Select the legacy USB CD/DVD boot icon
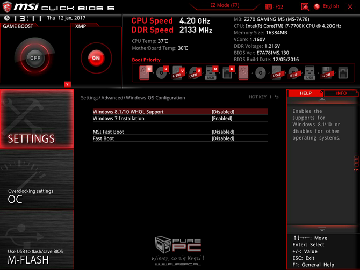Viewport: 360px width, 270px height. coord(293,73)
